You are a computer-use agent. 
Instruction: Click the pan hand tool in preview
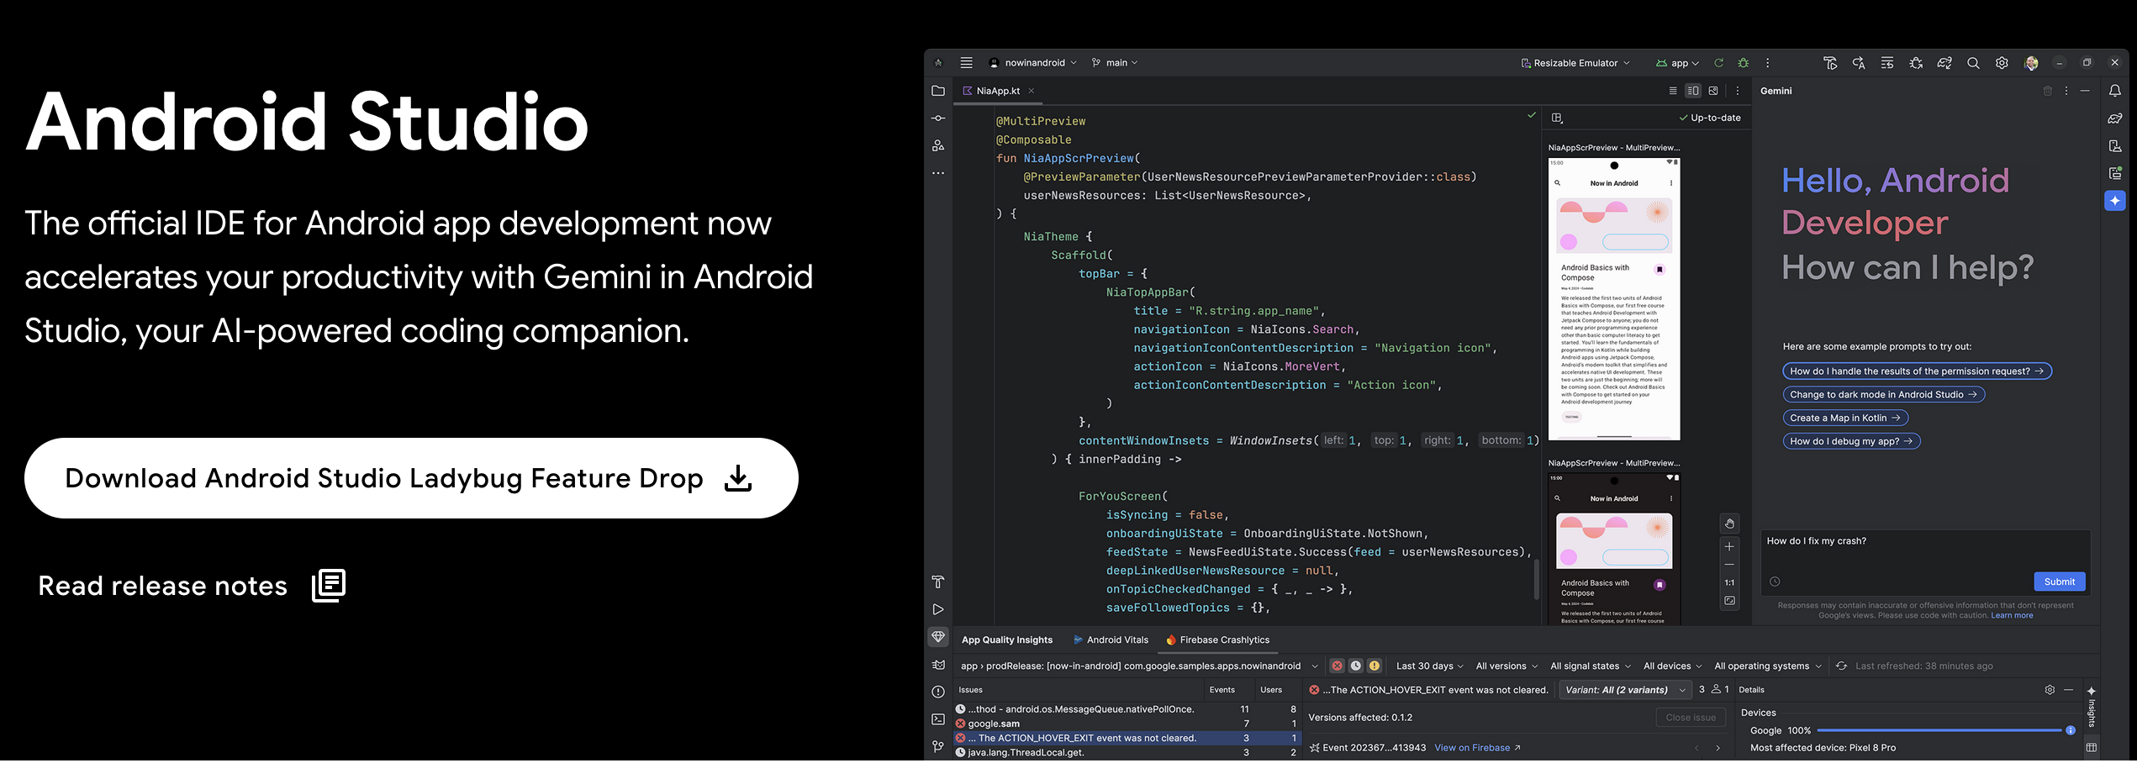tap(1729, 524)
